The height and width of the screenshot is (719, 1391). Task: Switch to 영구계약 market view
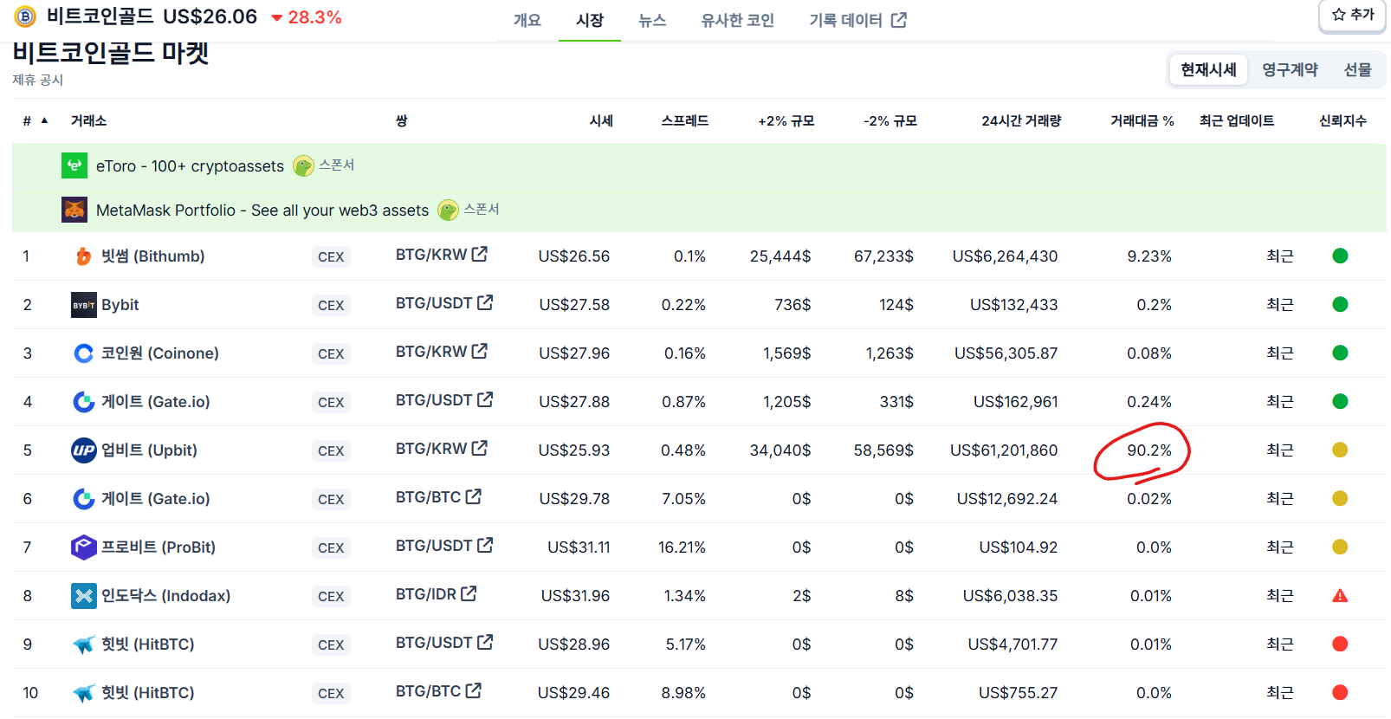click(x=1290, y=70)
